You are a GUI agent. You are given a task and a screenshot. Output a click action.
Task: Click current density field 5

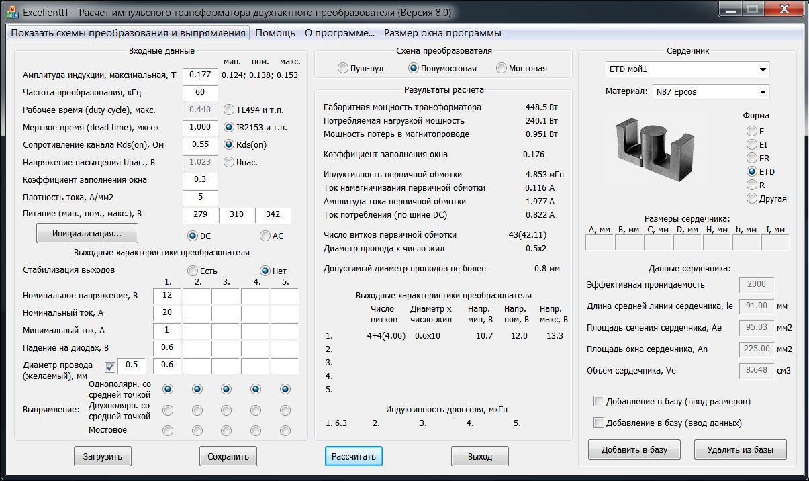[200, 197]
